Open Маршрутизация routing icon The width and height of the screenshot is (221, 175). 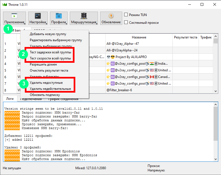coord(84,16)
